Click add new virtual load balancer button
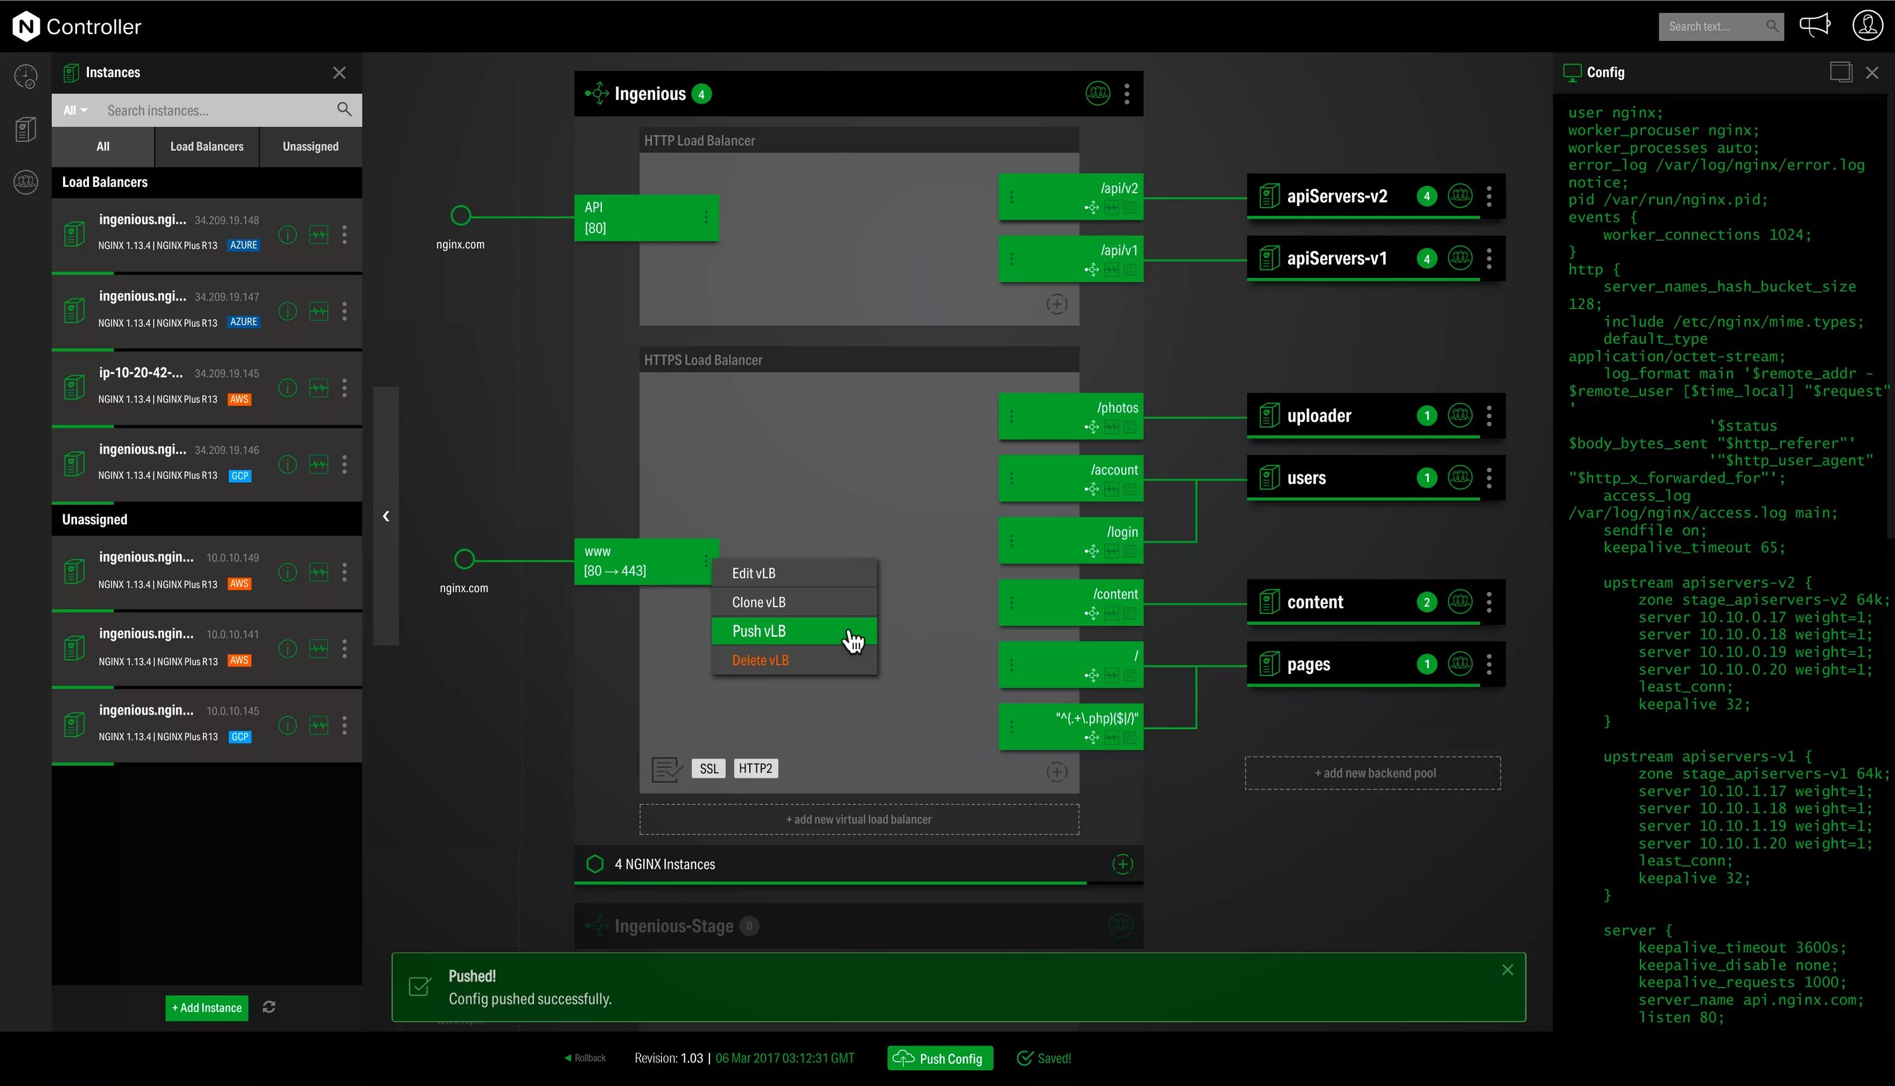This screenshot has width=1895, height=1086. (859, 819)
